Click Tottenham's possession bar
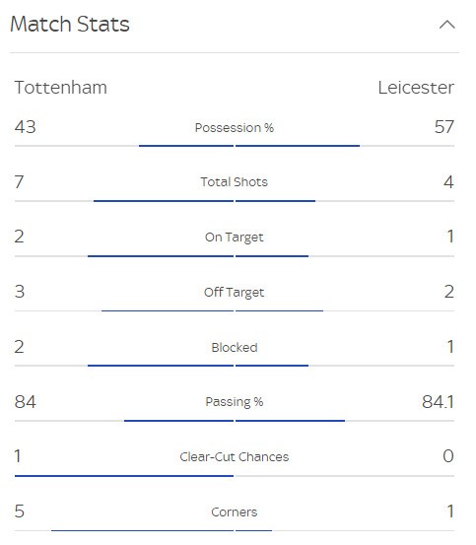 click(186, 146)
